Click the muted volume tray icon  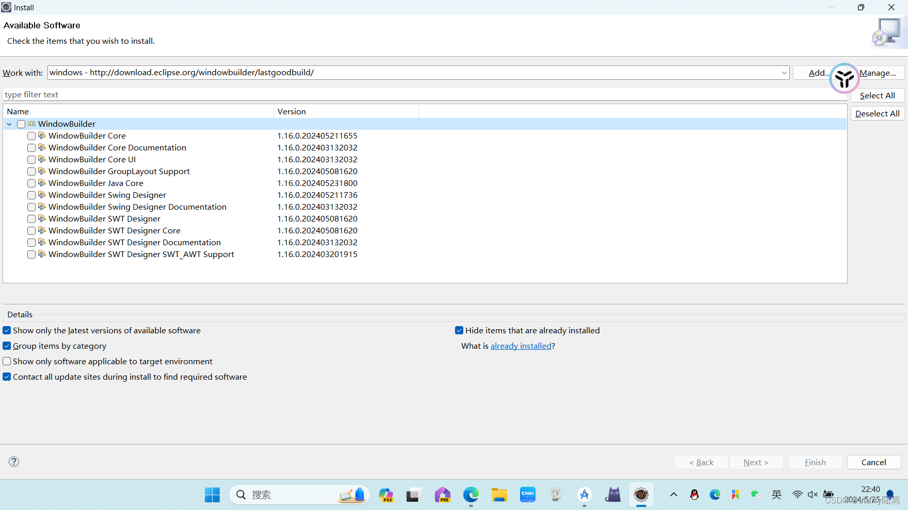(813, 495)
